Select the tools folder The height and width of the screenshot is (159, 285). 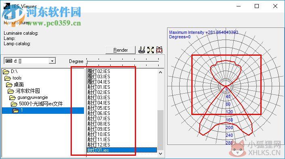13,78
